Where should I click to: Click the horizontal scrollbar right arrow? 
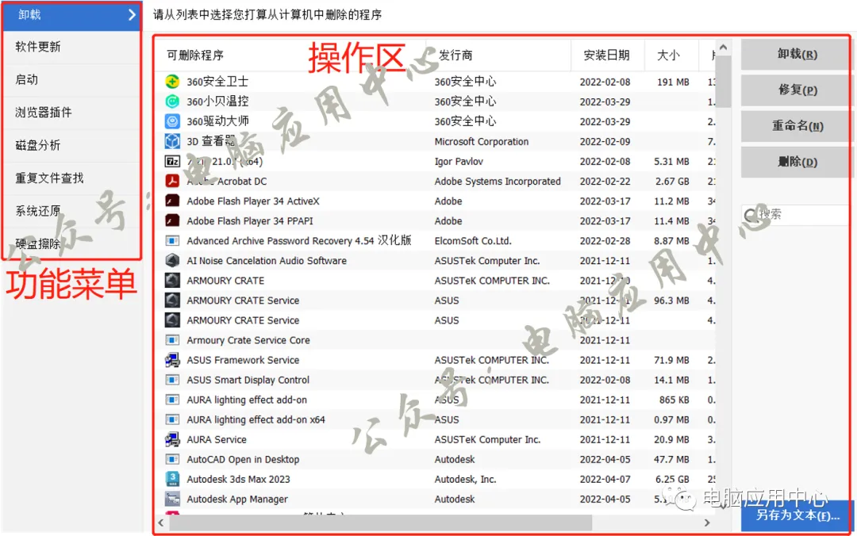pos(707,523)
